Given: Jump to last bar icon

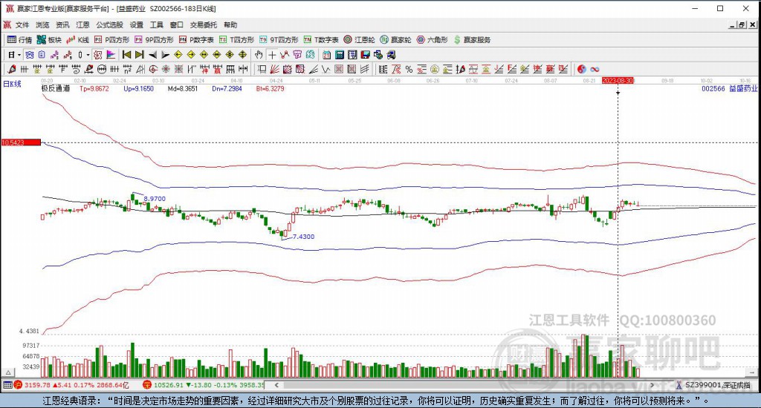Looking at the screenshot, I should click(x=139, y=55).
